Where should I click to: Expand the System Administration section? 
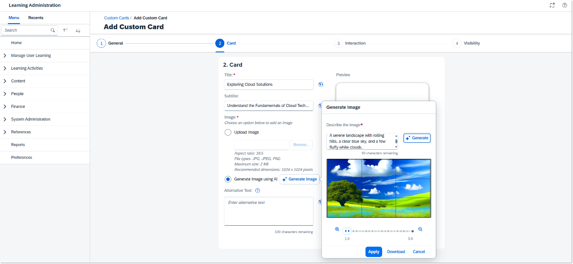coord(5,119)
